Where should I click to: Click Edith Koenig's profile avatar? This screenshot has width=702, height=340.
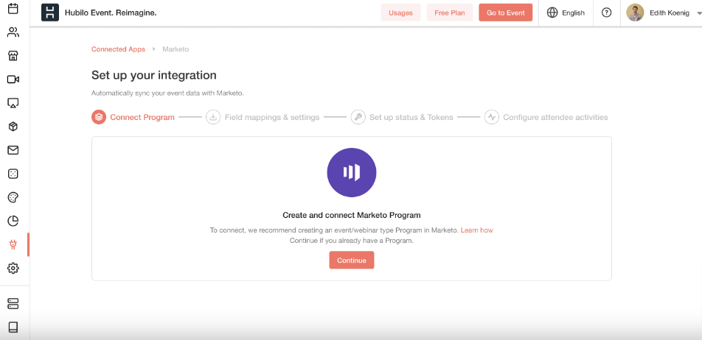click(635, 13)
